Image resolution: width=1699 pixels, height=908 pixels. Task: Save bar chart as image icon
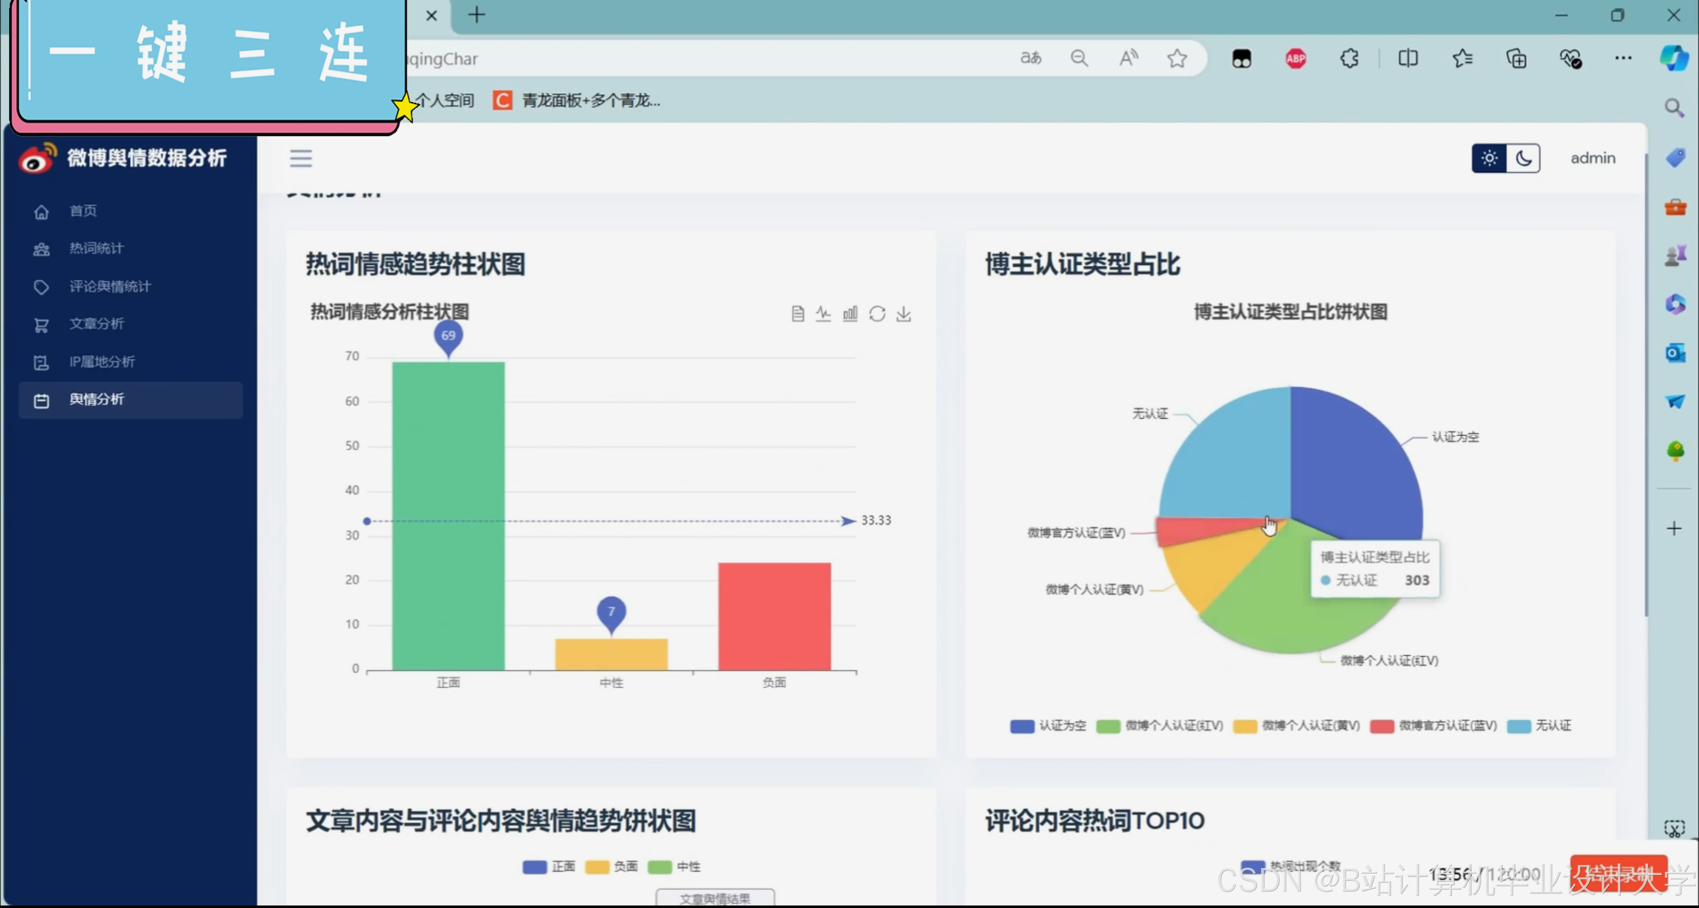(904, 314)
